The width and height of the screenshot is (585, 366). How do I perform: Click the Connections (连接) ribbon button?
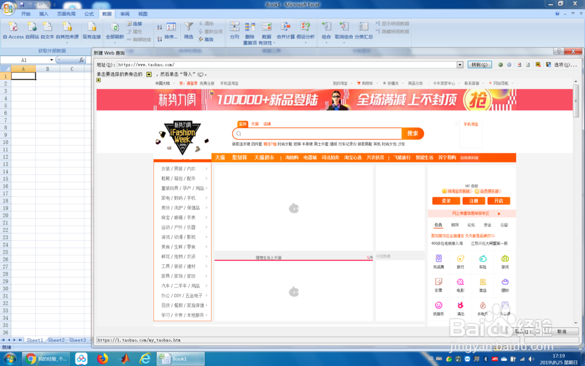pyautogui.click(x=135, y=23)
